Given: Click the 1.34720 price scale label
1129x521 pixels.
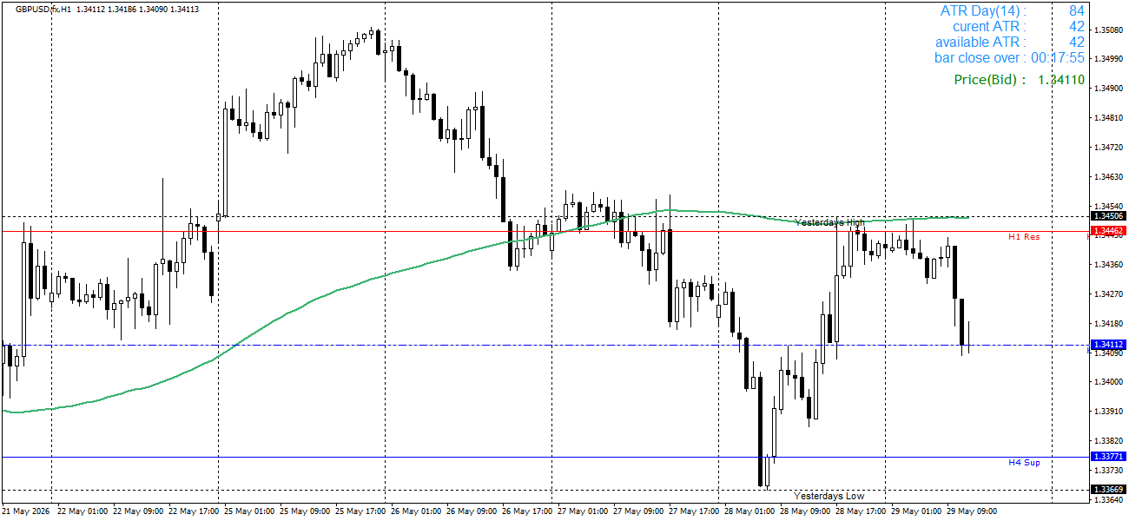Looking at the screenshot, I should pos(1109,148).
